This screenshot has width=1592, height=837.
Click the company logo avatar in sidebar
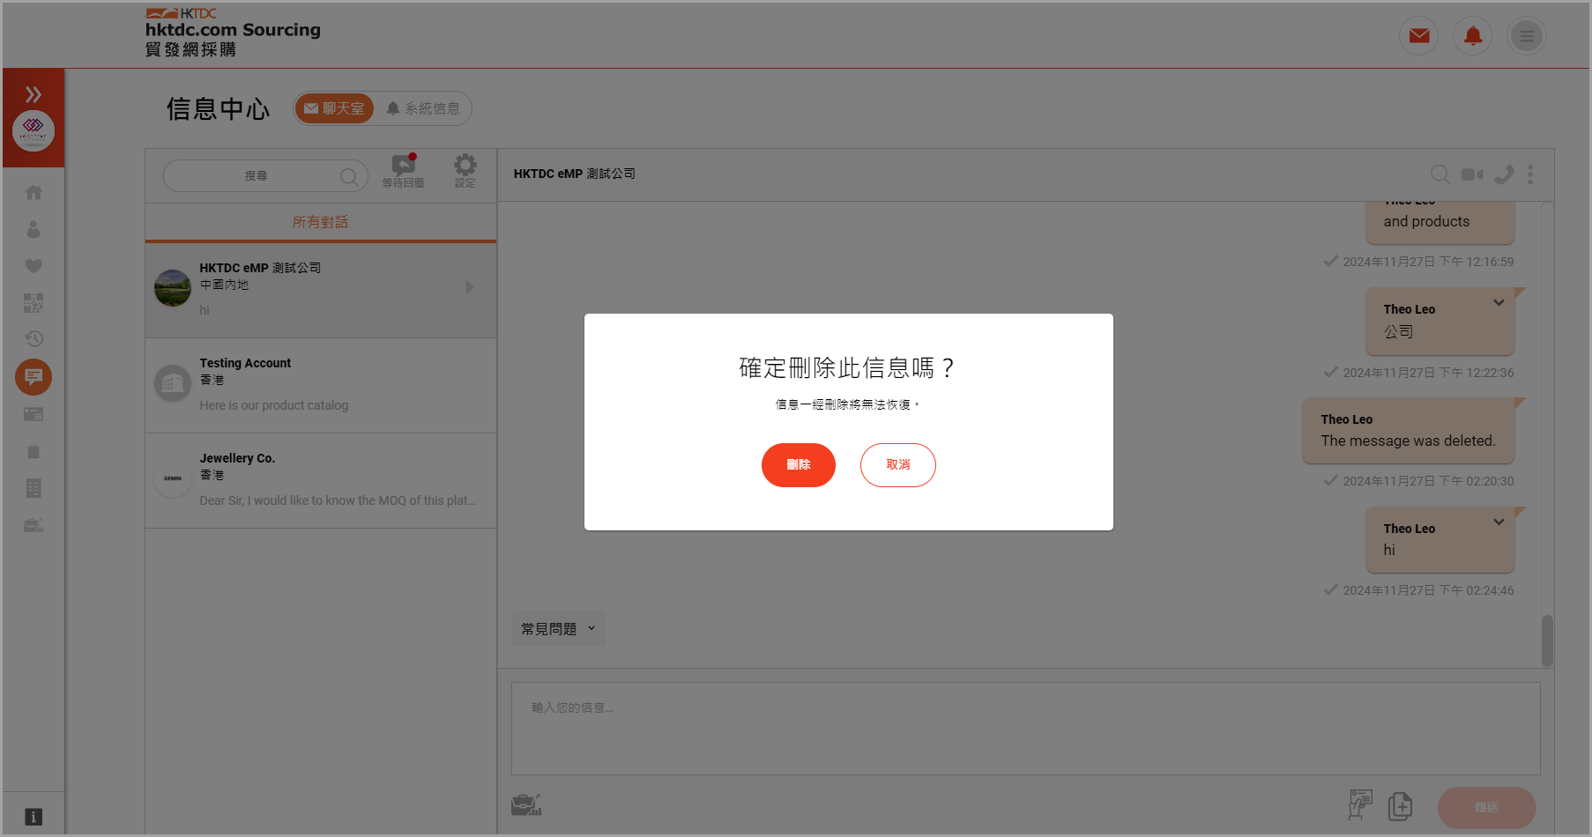pyautogui.click(x=33, y=130)
